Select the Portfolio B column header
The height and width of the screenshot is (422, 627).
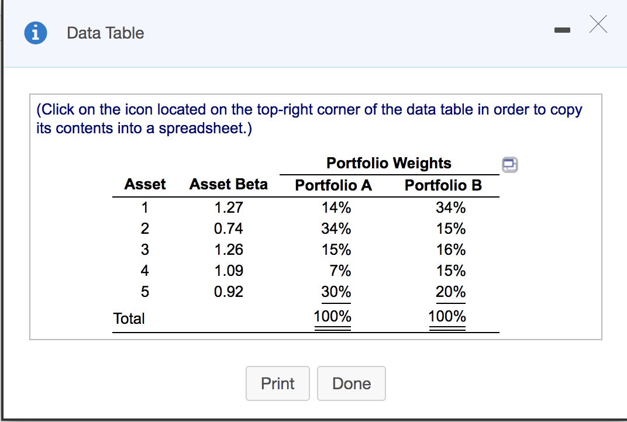pos(443,185)
